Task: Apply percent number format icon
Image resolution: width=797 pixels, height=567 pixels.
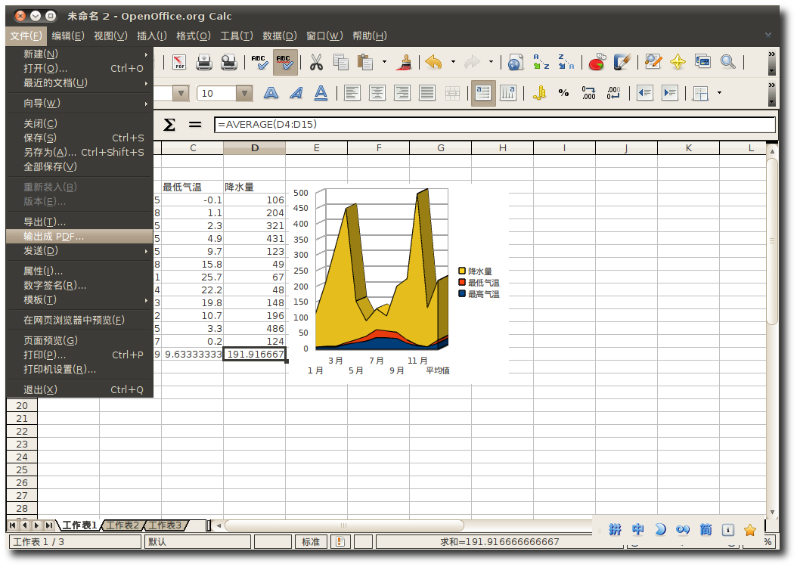Action: click(x=563, y=93)
